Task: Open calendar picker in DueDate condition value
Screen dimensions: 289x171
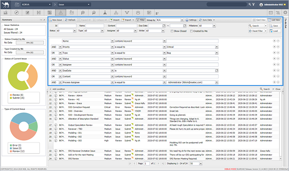Action: (x=217, y=70)
